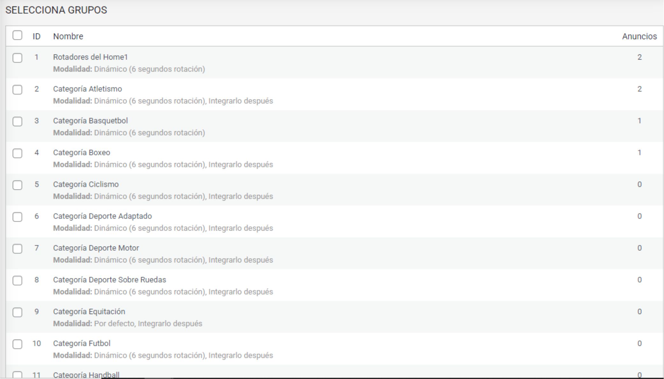This screenshot has width=664, height=379.
Task: Check the select-all checkbox in header
Action: click(18, 35)
